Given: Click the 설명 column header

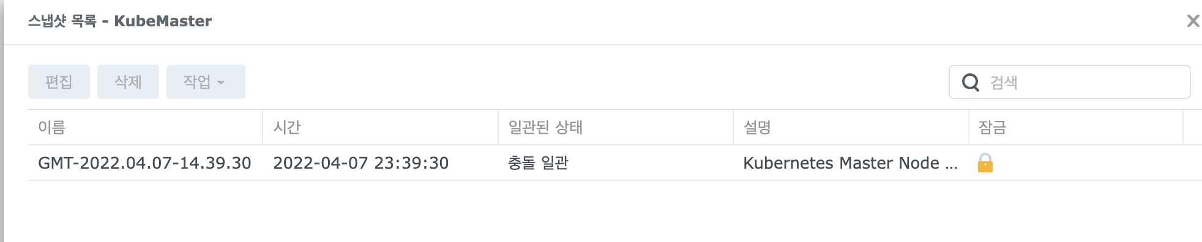Looking at the screenshot, I should pos(851,127).
